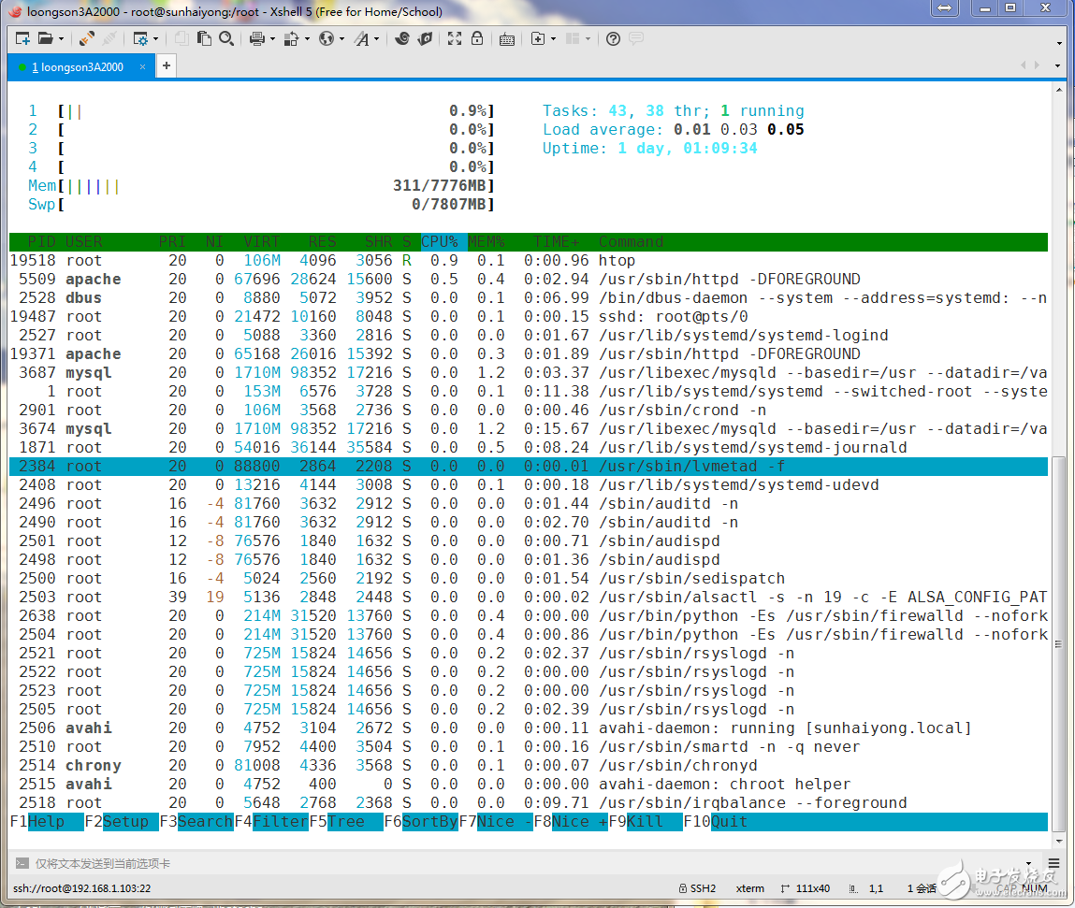Screen dimensions: 1075x908
Task: Click the Print icon in toolbar
Action: (x=256, y=39)
